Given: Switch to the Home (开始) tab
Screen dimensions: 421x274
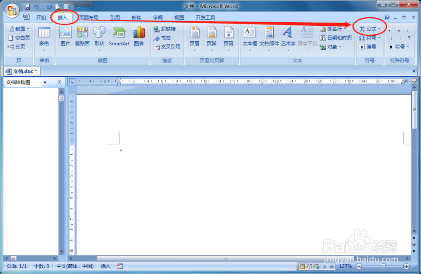Looking at the screenshot, I should [x=41, y=17].
